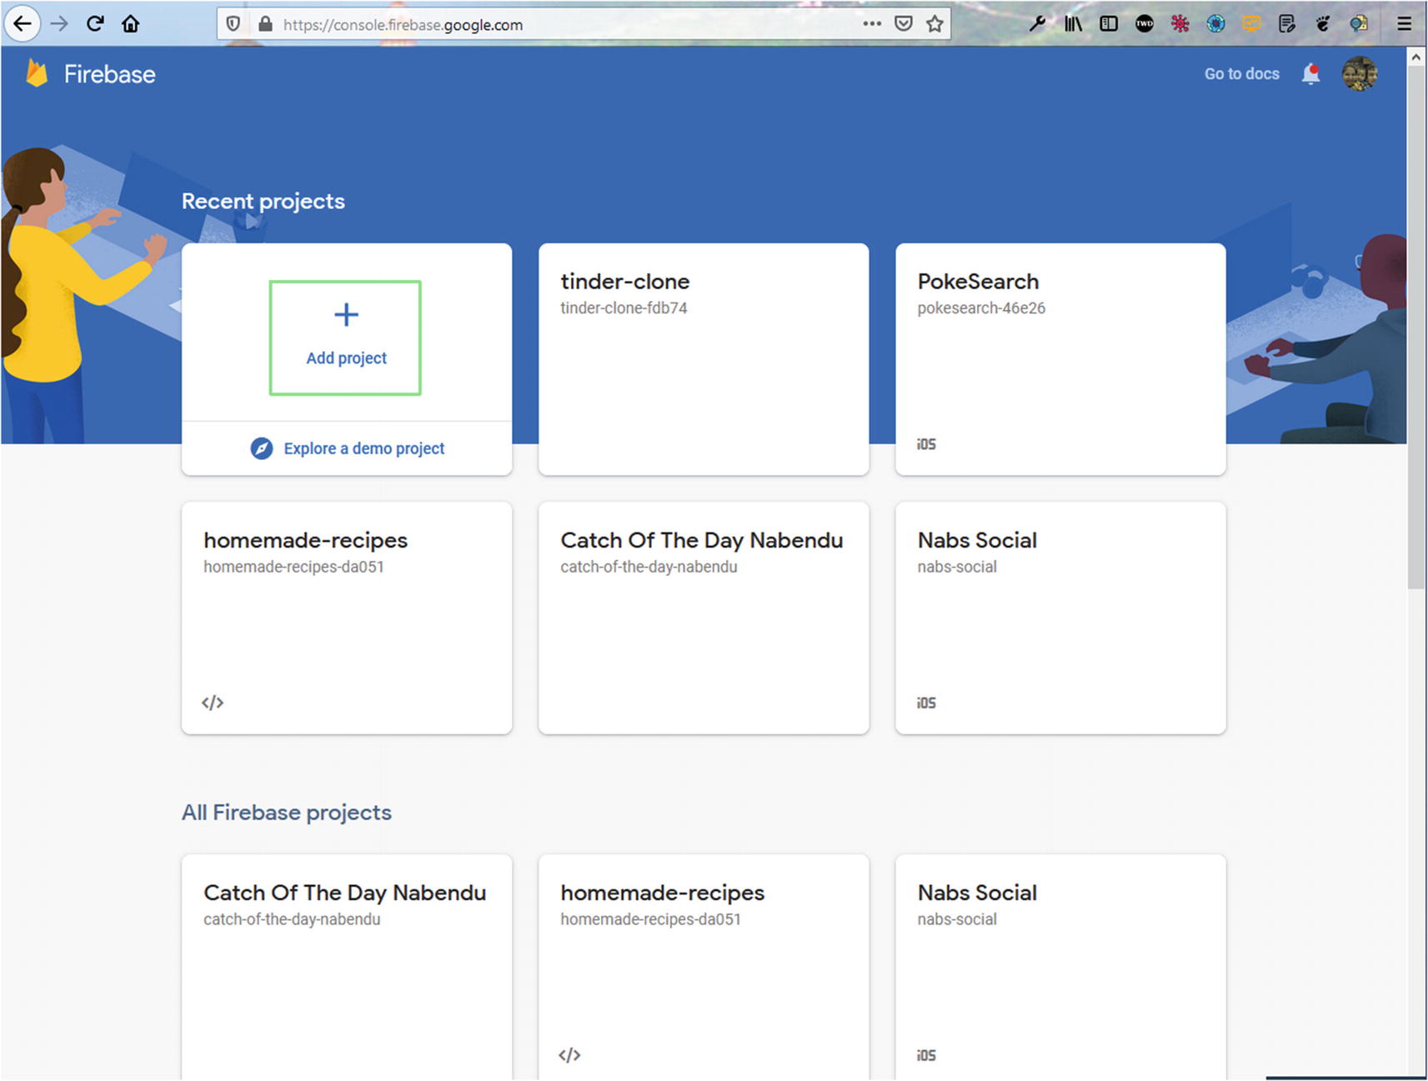Open Nabs Social in Recent projects
The image size is (1428, 1081).
[1060, 617]
